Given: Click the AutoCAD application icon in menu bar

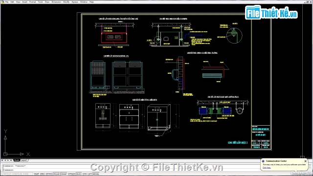Looking at the screenshot, I should point(2,2).
